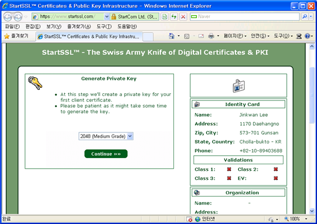This screenshot has width=317, height=224.
Task: Open the search provider dropdown arrow
Action: (x=311, y=17)
